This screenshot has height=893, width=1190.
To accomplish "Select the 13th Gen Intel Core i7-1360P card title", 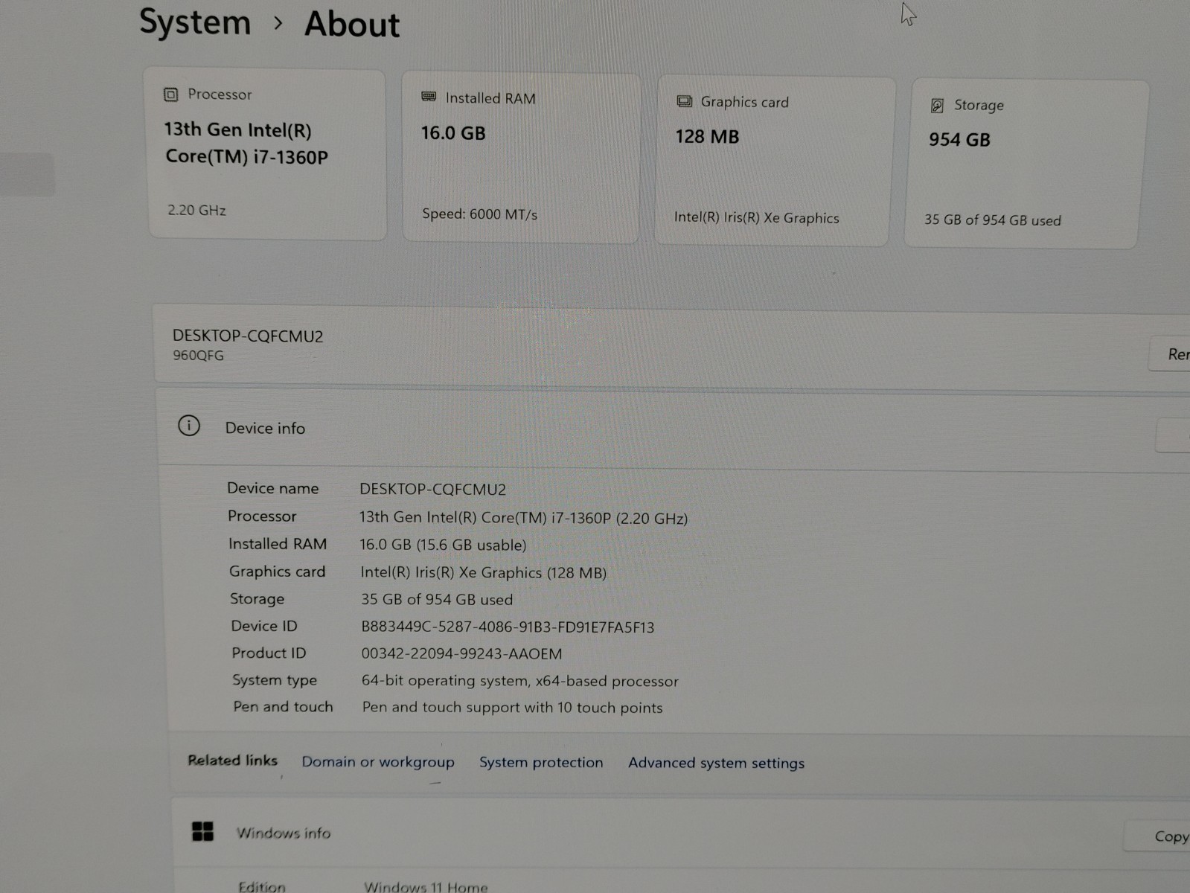I will click(x=246, y=144).
